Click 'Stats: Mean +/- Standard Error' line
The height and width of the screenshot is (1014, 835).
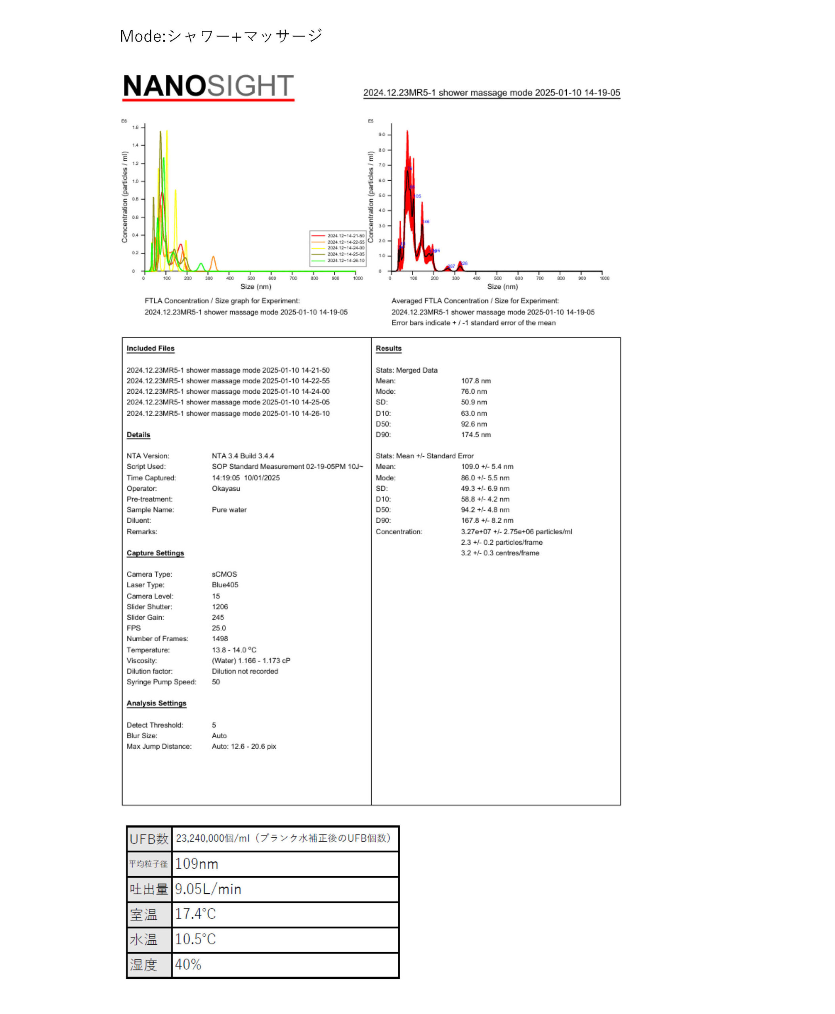[425, 456]
